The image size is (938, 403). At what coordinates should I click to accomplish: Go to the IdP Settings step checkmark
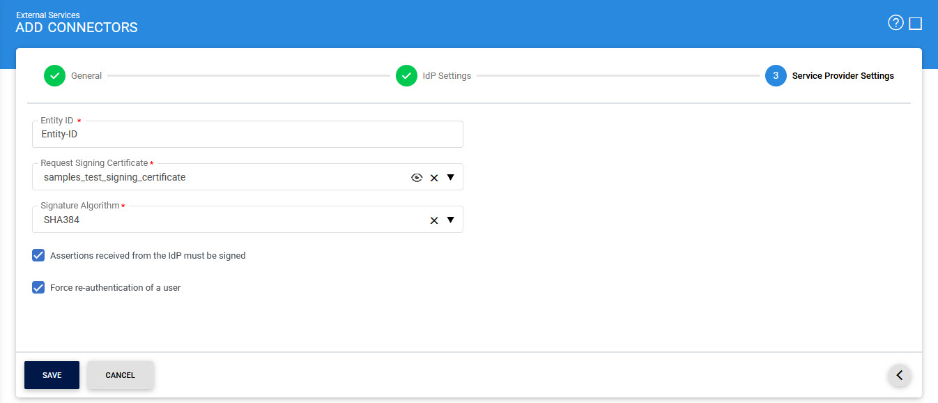406,75
